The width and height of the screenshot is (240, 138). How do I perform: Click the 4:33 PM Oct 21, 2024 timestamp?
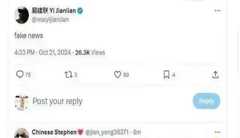click(42, 52)
